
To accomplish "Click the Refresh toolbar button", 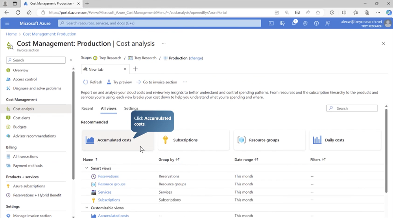I will pyautogui.click(x=92, y=82).
